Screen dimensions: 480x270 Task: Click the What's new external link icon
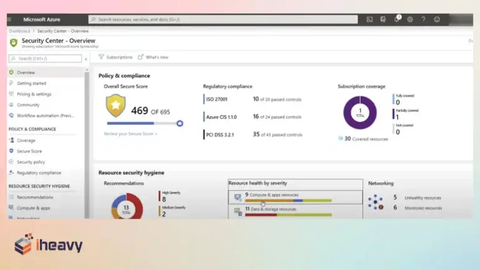tap(141, 57)
